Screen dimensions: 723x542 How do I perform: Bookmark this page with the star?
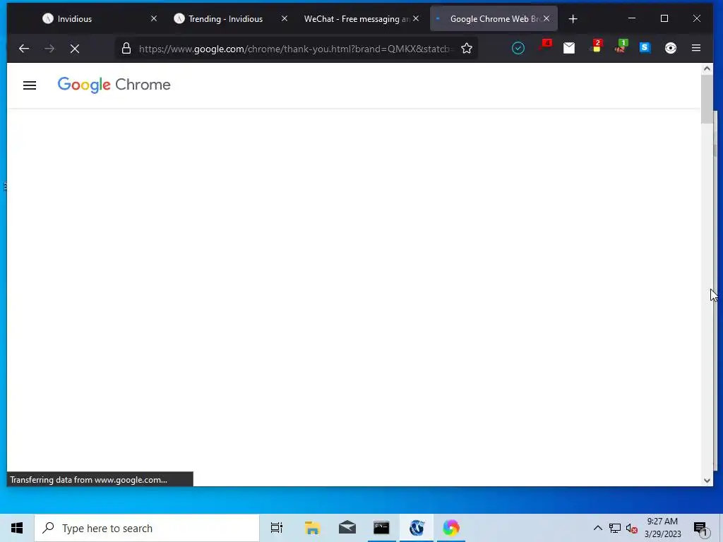coord(467,49)
